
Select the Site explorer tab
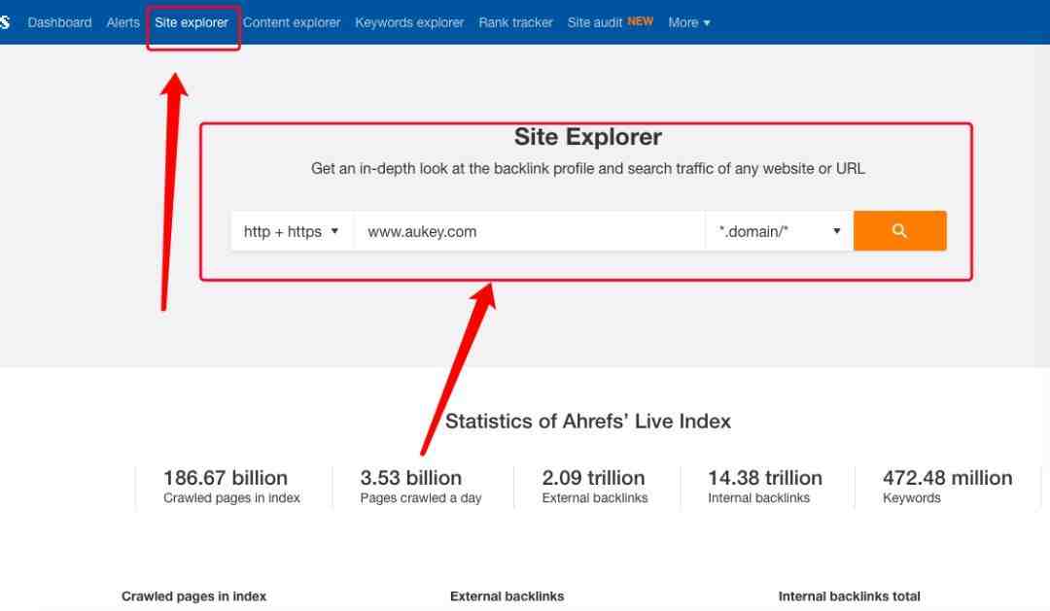[192, 22]
